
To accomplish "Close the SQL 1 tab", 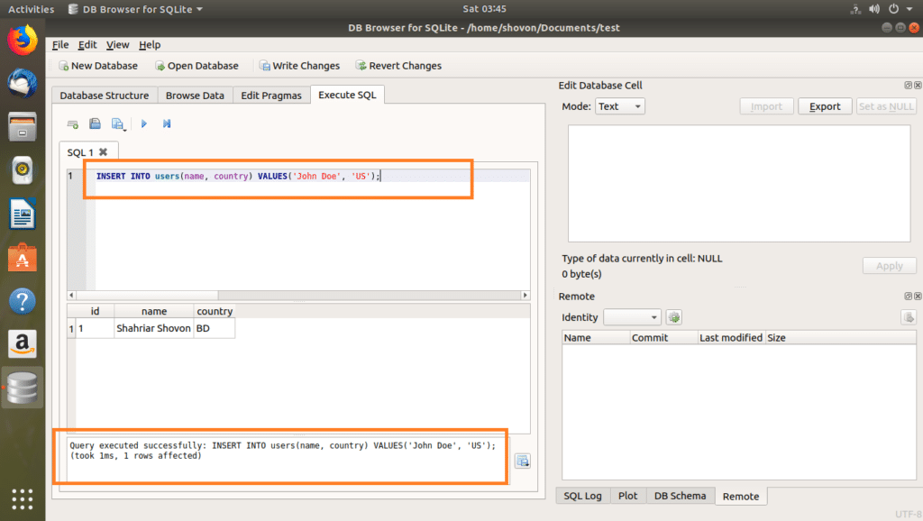I will [103, 152].
